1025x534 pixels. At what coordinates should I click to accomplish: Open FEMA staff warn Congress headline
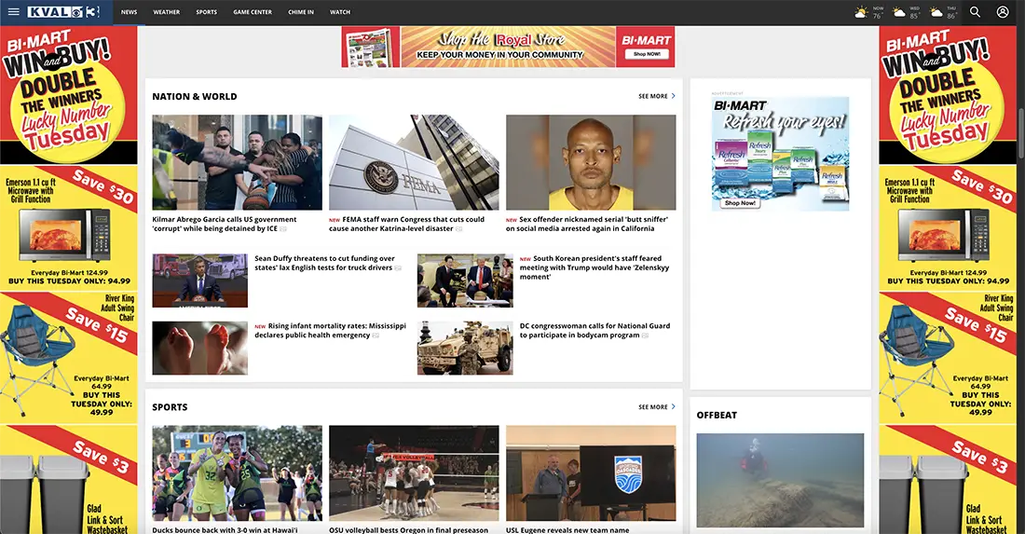click(x=406, y=225)
